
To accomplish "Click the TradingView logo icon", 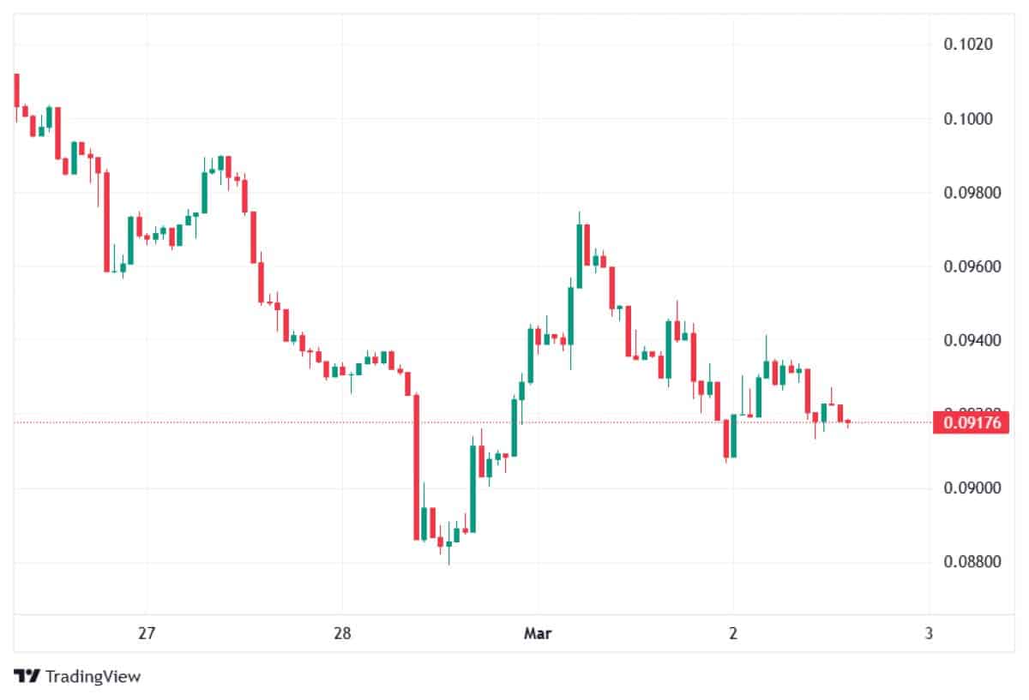I will [27, 676].
